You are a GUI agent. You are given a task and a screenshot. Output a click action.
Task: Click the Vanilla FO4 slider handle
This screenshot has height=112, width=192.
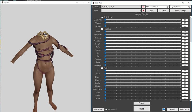105,20
